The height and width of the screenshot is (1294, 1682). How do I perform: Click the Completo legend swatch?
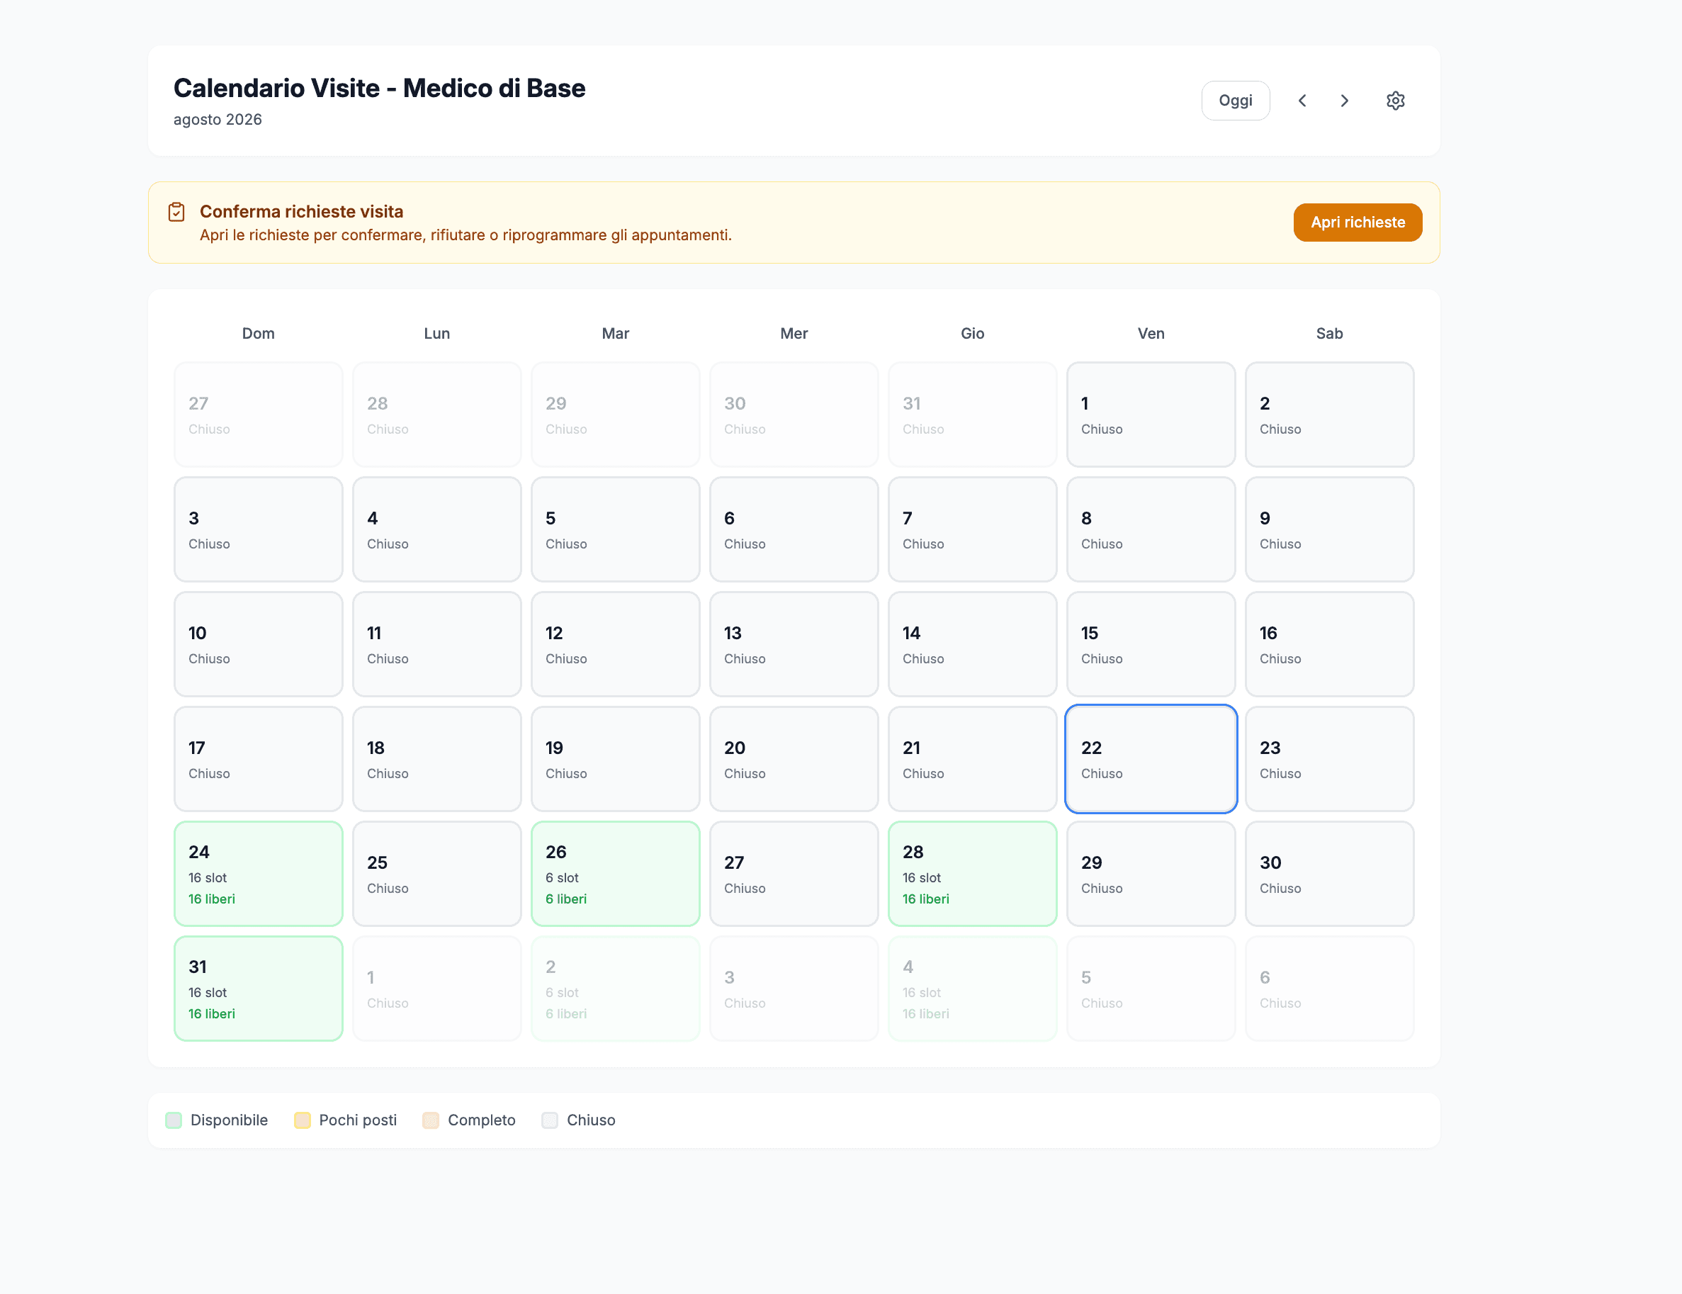click(431, 1120)
